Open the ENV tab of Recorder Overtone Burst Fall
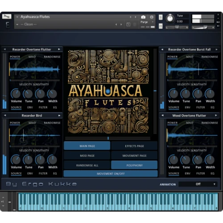Screen dimensions: 223x223 [187, 107]
